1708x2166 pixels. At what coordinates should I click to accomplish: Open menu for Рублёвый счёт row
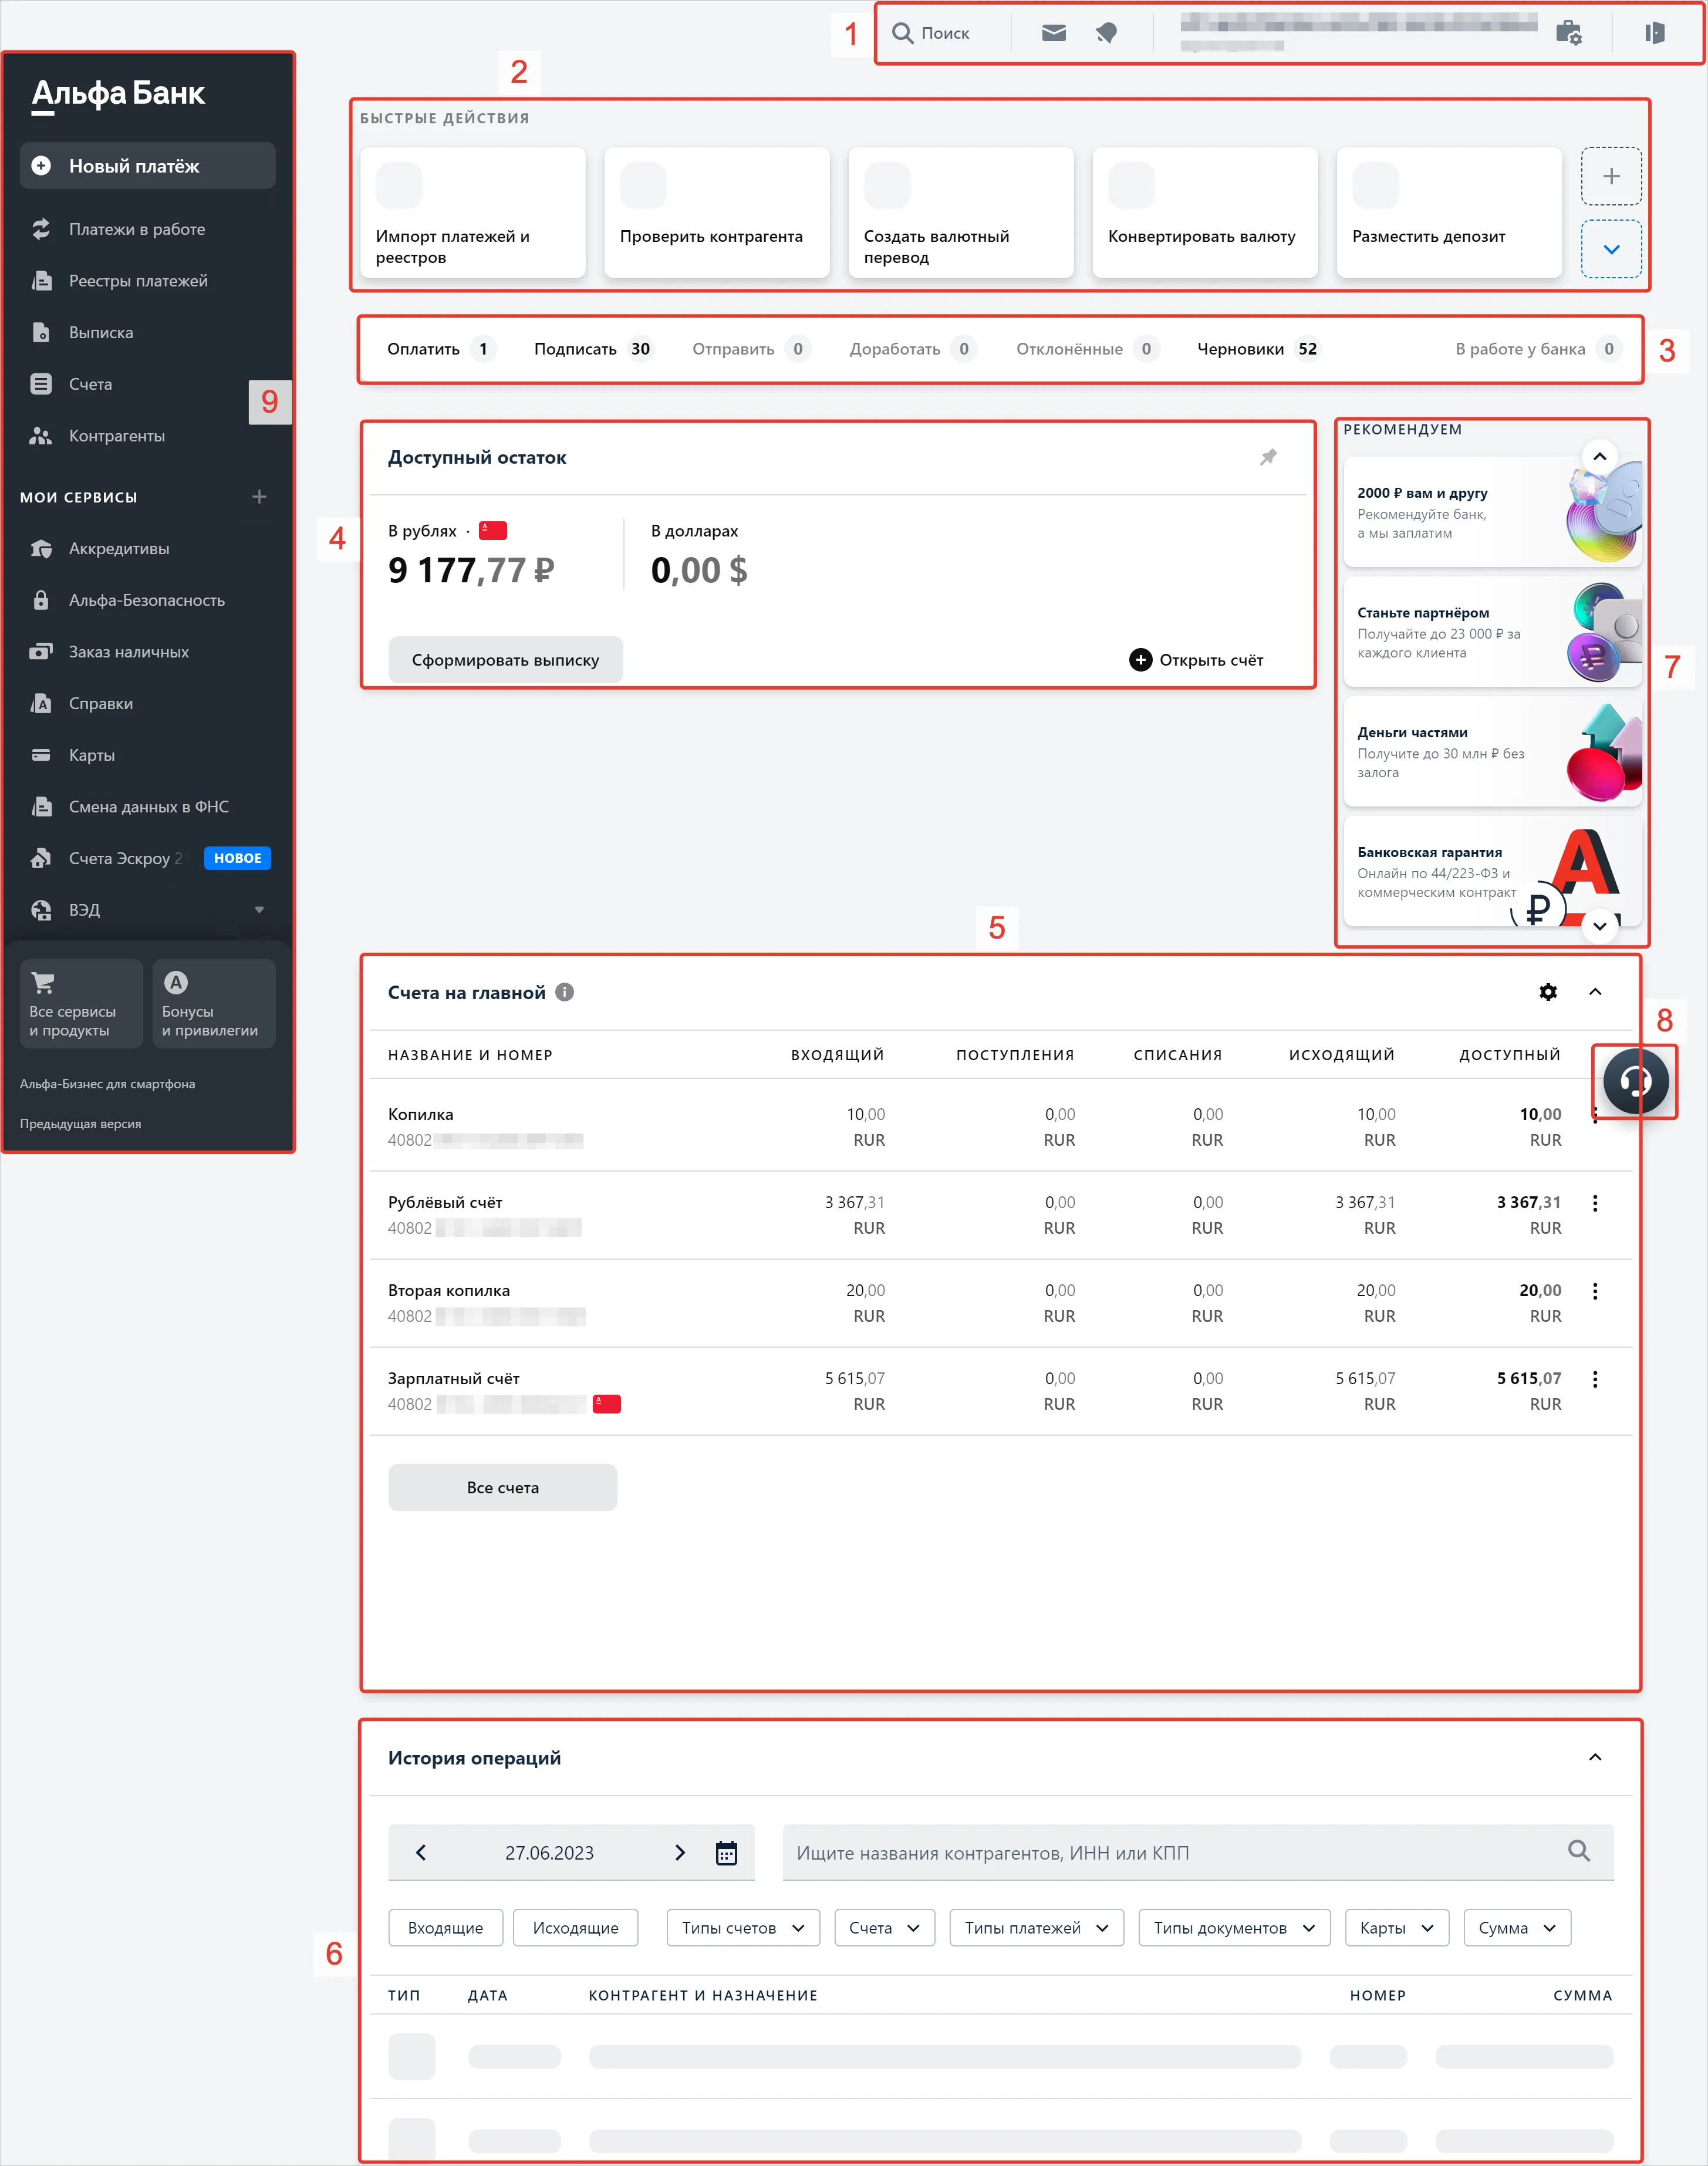tap(1595, 1203)
